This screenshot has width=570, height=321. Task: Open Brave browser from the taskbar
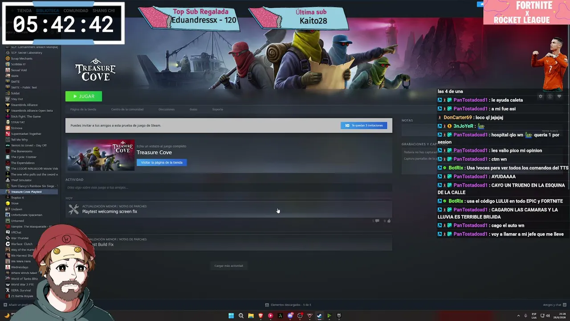click(x=261, y=316)
